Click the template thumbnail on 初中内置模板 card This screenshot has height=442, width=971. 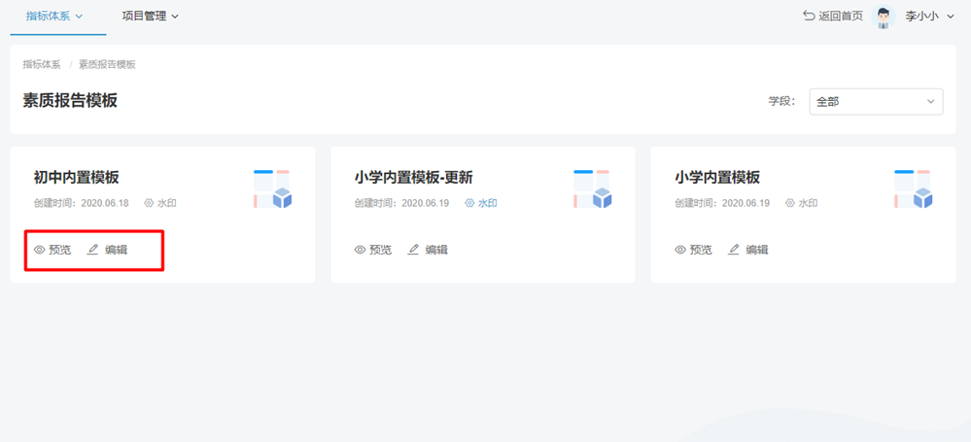(x=272, y=188)
